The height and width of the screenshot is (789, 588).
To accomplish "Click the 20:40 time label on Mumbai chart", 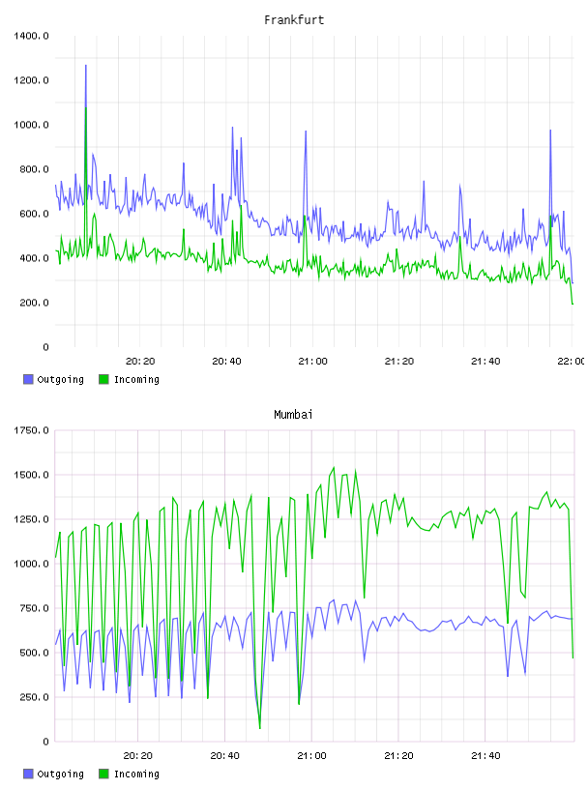I will [x=224, y=756].
